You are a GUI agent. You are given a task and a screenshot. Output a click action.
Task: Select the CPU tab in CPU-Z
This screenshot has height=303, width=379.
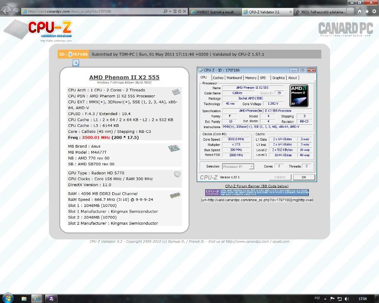coord(204,77)
